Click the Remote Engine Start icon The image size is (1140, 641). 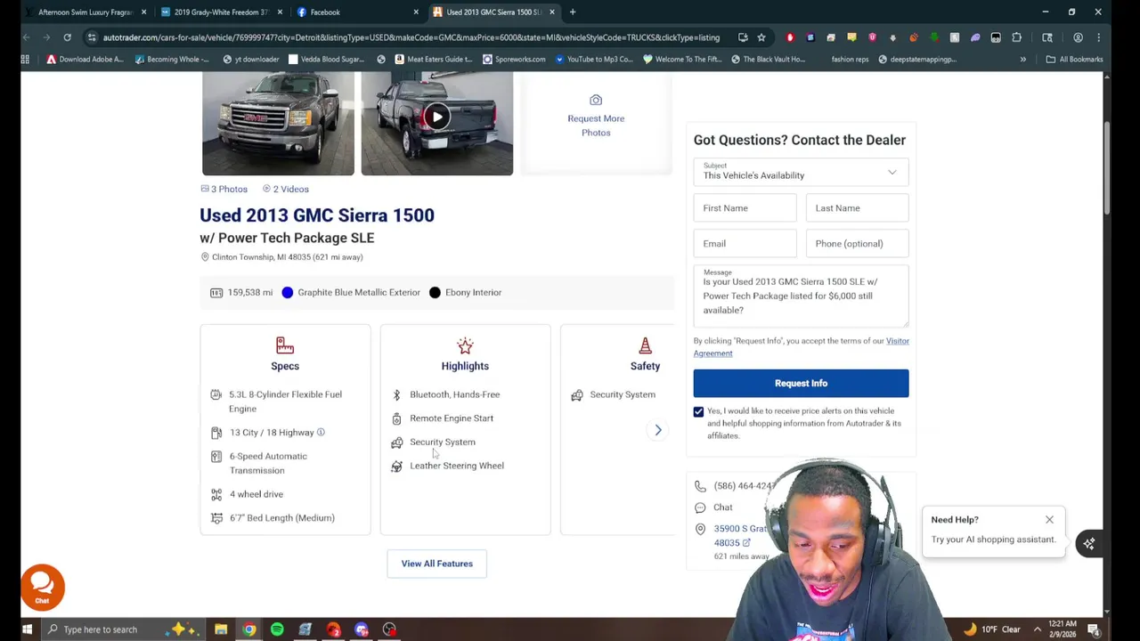pos(396,418)
